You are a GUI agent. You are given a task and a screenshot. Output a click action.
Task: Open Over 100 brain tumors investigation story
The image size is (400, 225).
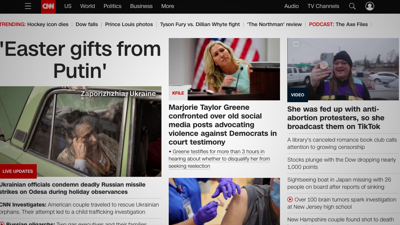[x=342, y=203]
